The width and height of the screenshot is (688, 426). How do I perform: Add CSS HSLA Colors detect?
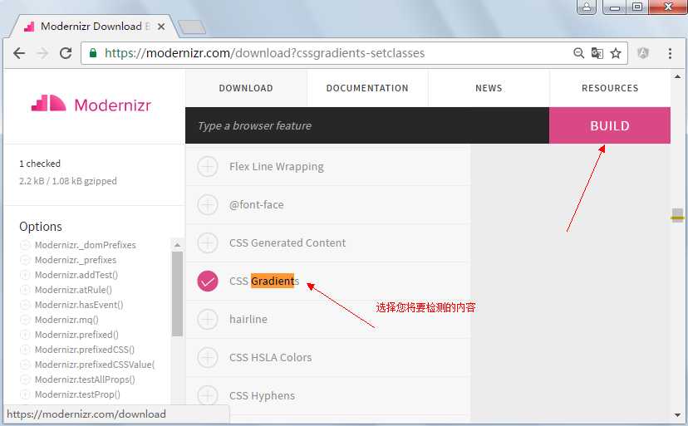208,358
